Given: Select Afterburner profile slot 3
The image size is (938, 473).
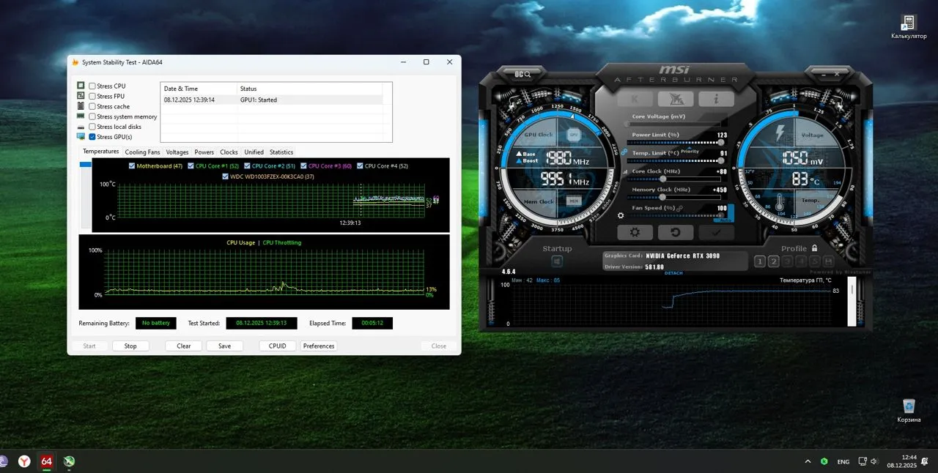Looking at the screenshot, I should (x=787, y=261).
